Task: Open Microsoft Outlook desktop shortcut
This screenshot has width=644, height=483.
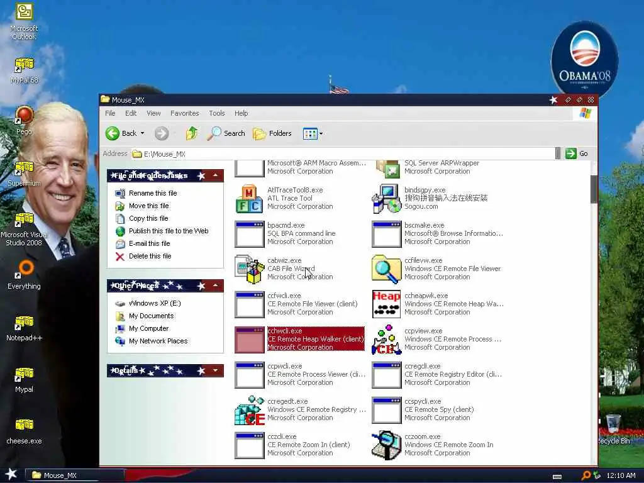Action: coord(24,21)
